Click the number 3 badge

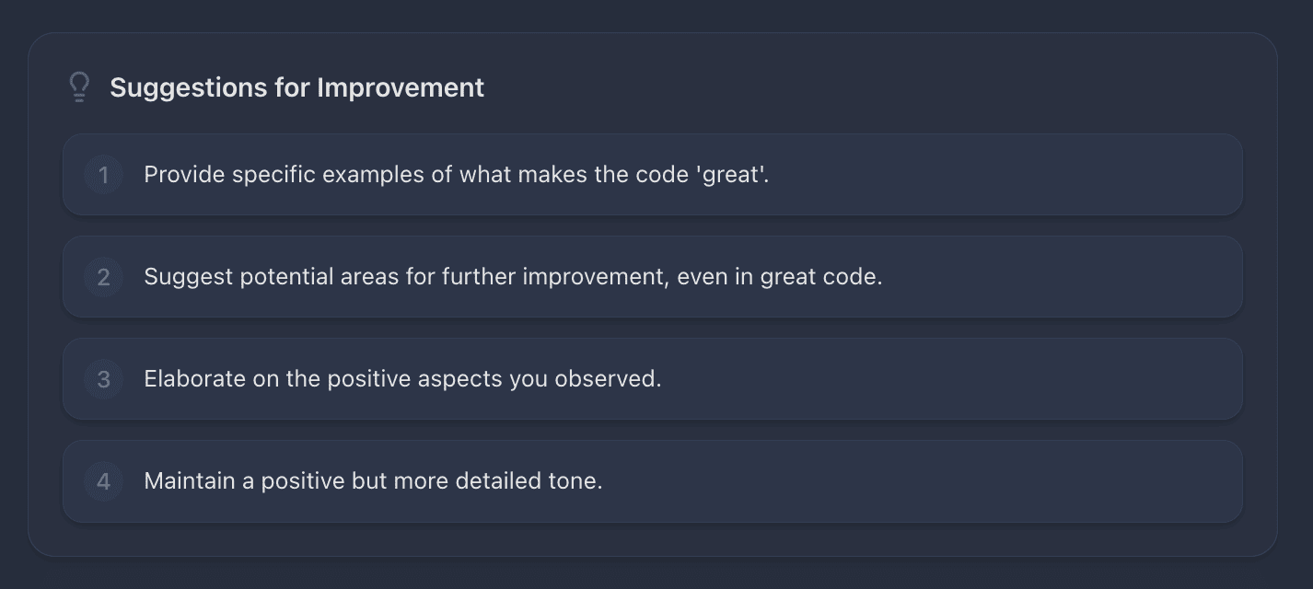(103, 379)
